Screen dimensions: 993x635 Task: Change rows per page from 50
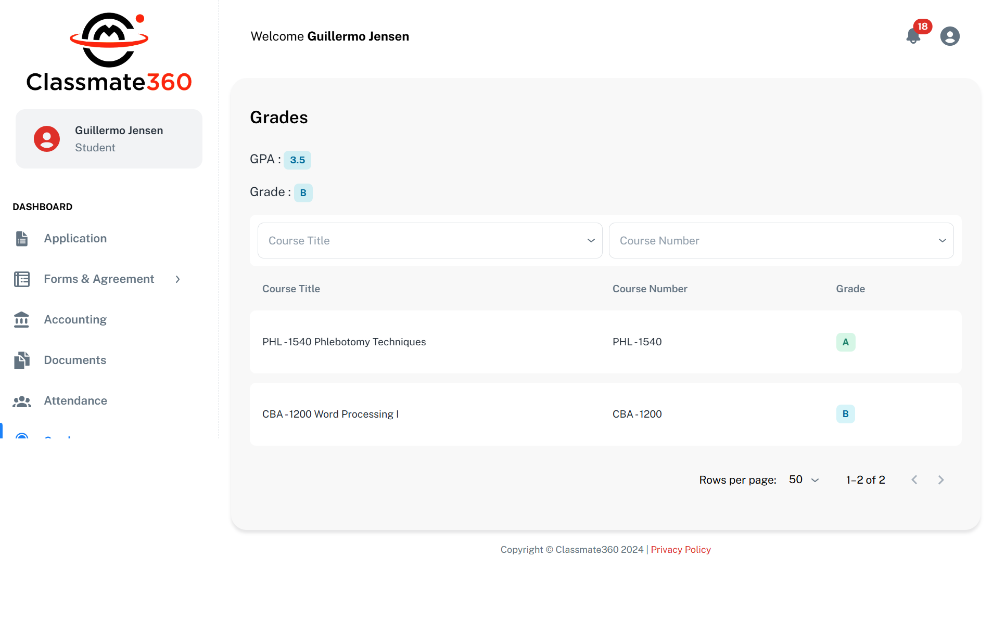(804, 480)
